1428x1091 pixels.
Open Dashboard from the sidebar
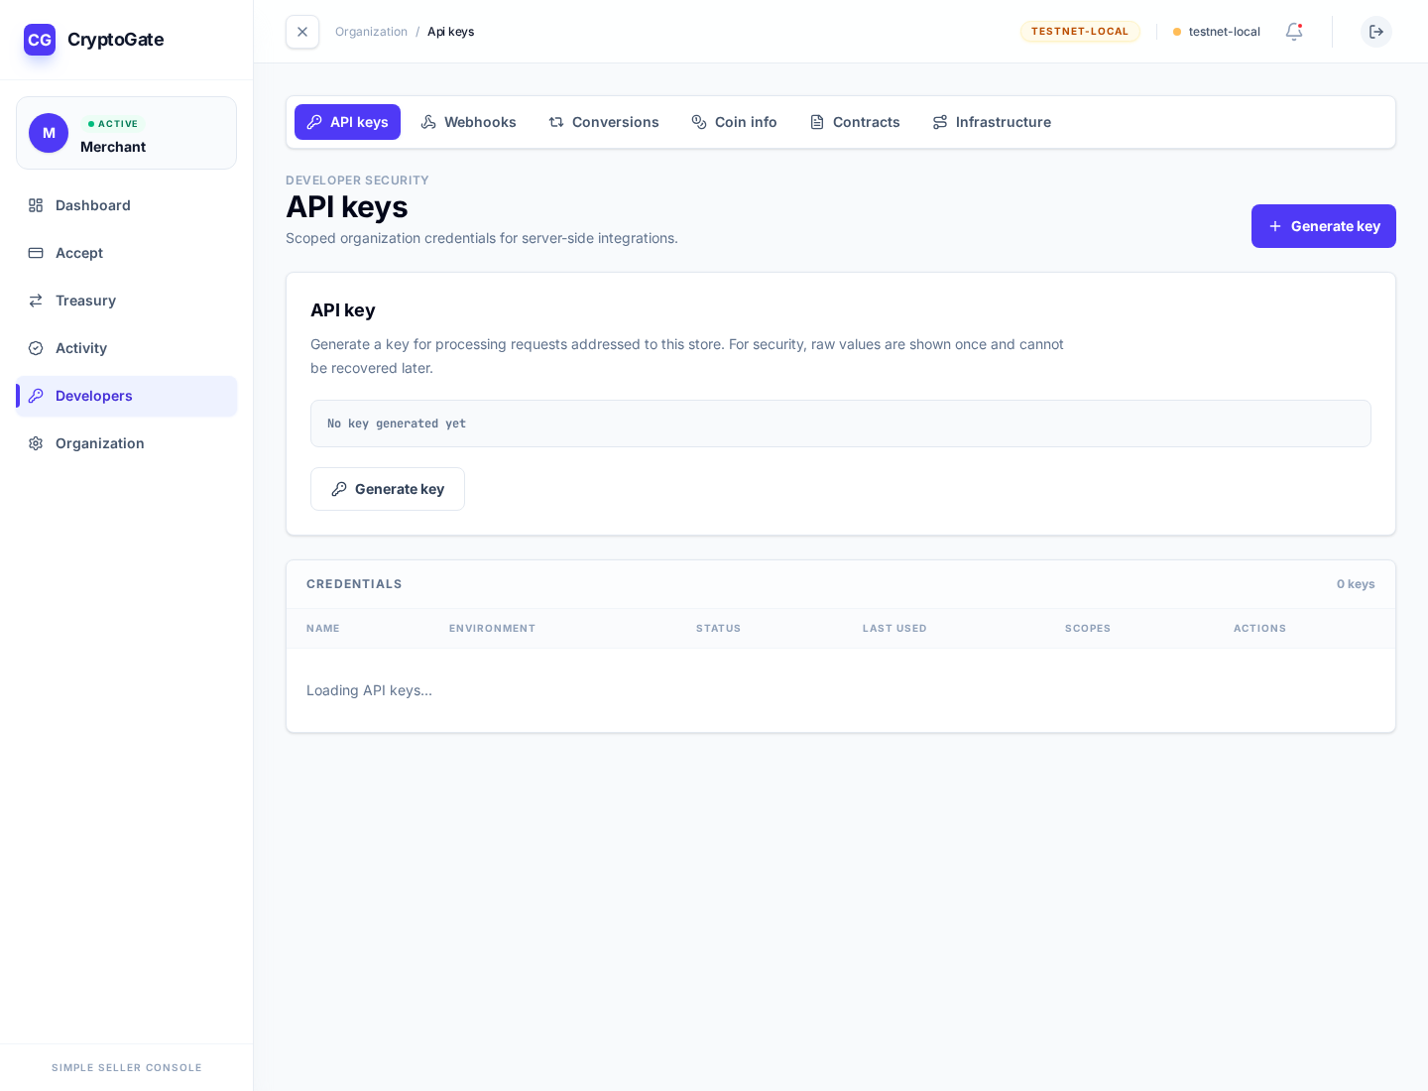[126, 205]
